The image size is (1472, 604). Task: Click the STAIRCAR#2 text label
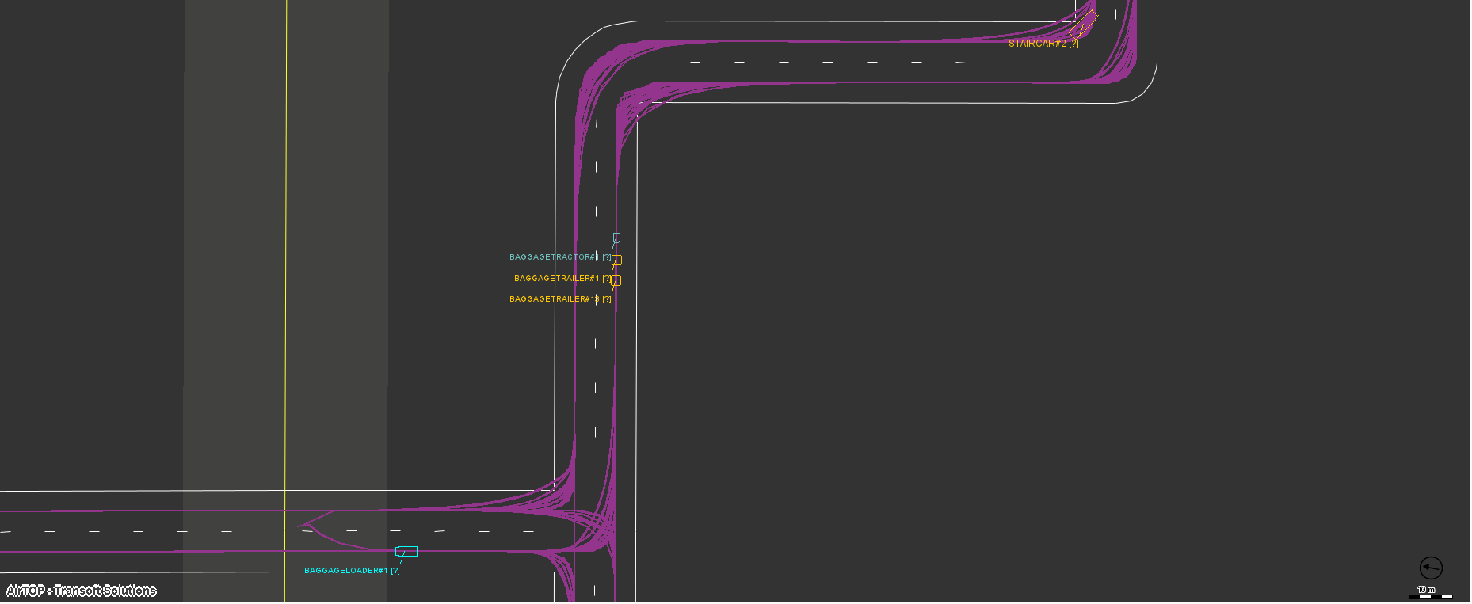pyautogui.click(x=1043, y=44)
